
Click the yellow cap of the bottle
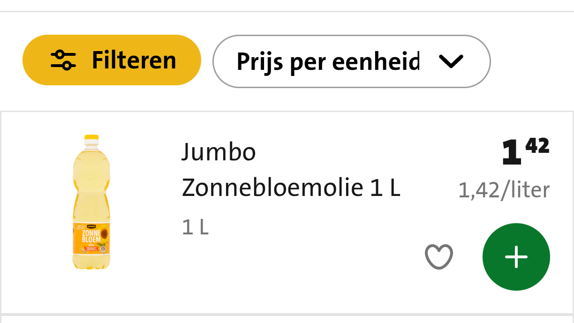(x=91, y=139)
